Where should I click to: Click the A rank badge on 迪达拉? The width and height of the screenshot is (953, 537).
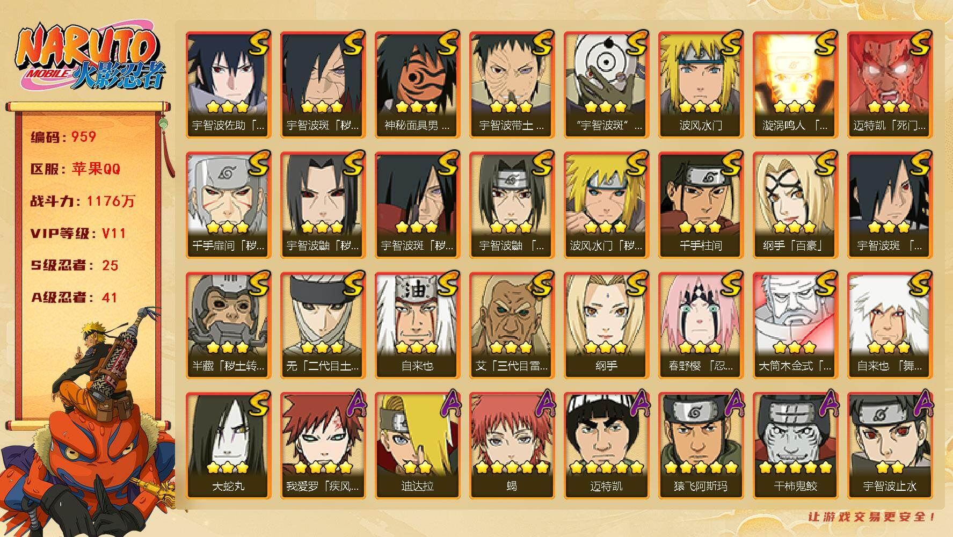[x=447, y=404]
